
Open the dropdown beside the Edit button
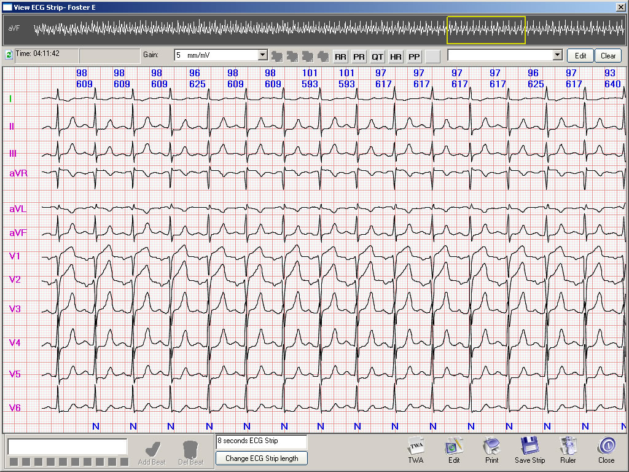[504, 55]
